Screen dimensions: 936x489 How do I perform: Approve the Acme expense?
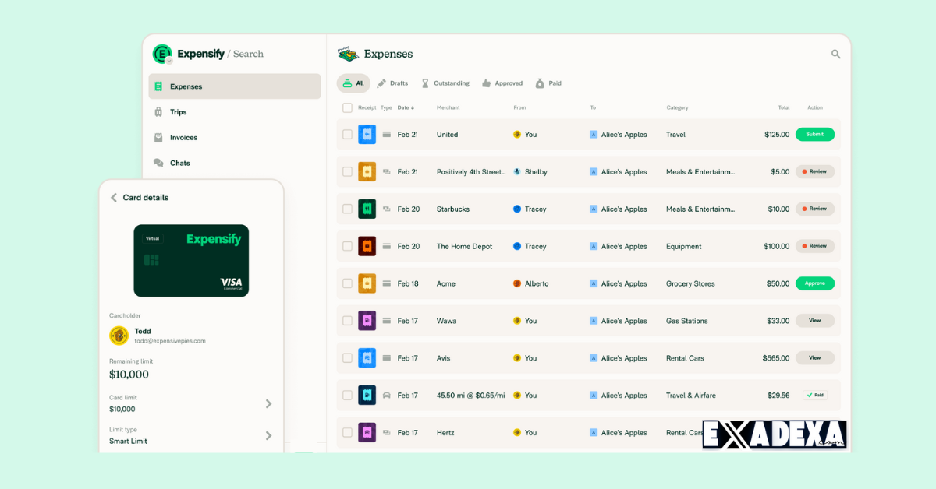click(814, 283)
